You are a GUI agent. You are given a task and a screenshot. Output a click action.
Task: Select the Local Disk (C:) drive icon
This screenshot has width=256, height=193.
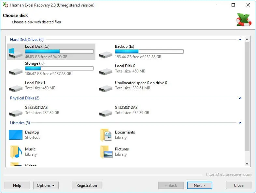[x=16, y=53]
